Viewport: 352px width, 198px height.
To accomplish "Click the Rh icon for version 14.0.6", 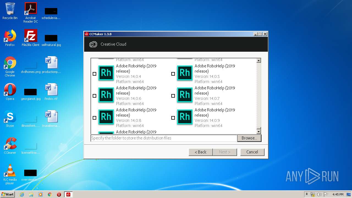I will (x=106, y=95).
